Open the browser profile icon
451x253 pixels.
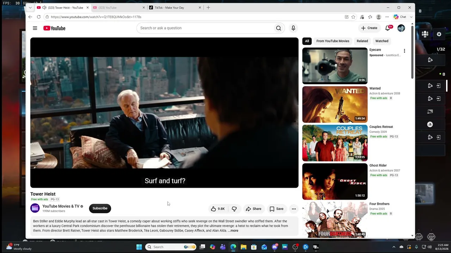[x=378, y=17]
